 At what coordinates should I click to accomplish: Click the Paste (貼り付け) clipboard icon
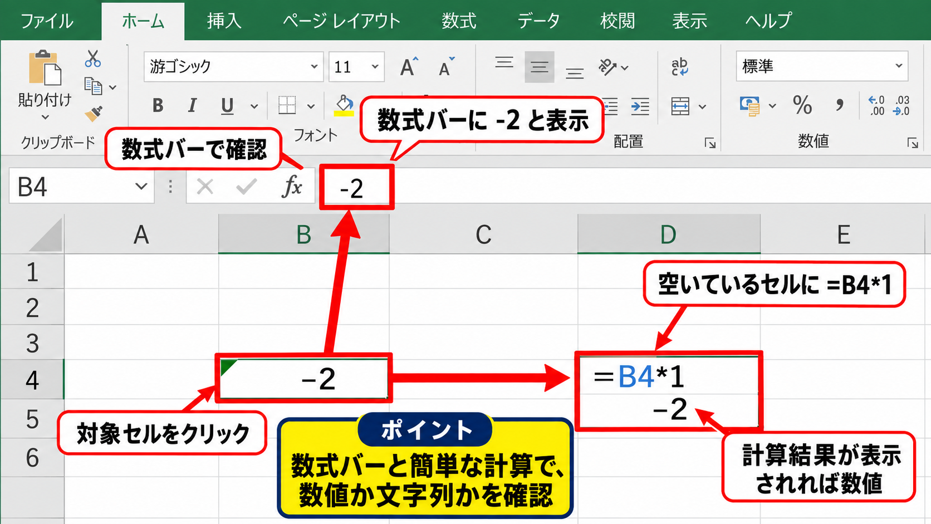pyautogui.click(x=45, y=68)
